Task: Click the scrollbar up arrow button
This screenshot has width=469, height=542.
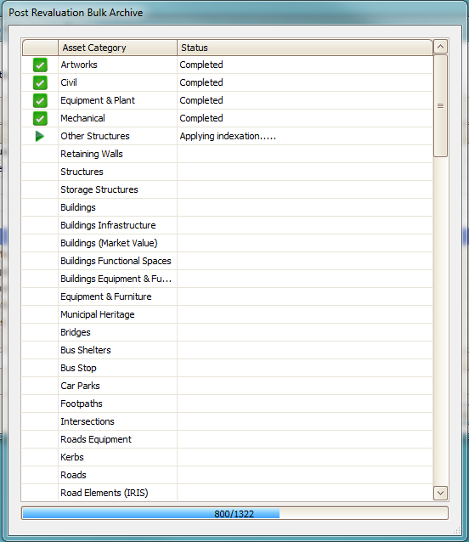Action: point(440,47)
